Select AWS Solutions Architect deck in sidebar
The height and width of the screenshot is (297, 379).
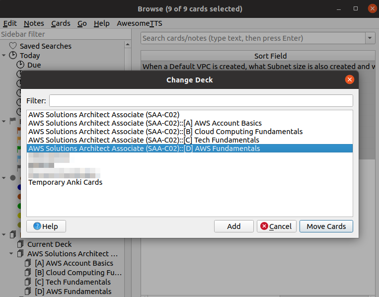coord(73,254)
